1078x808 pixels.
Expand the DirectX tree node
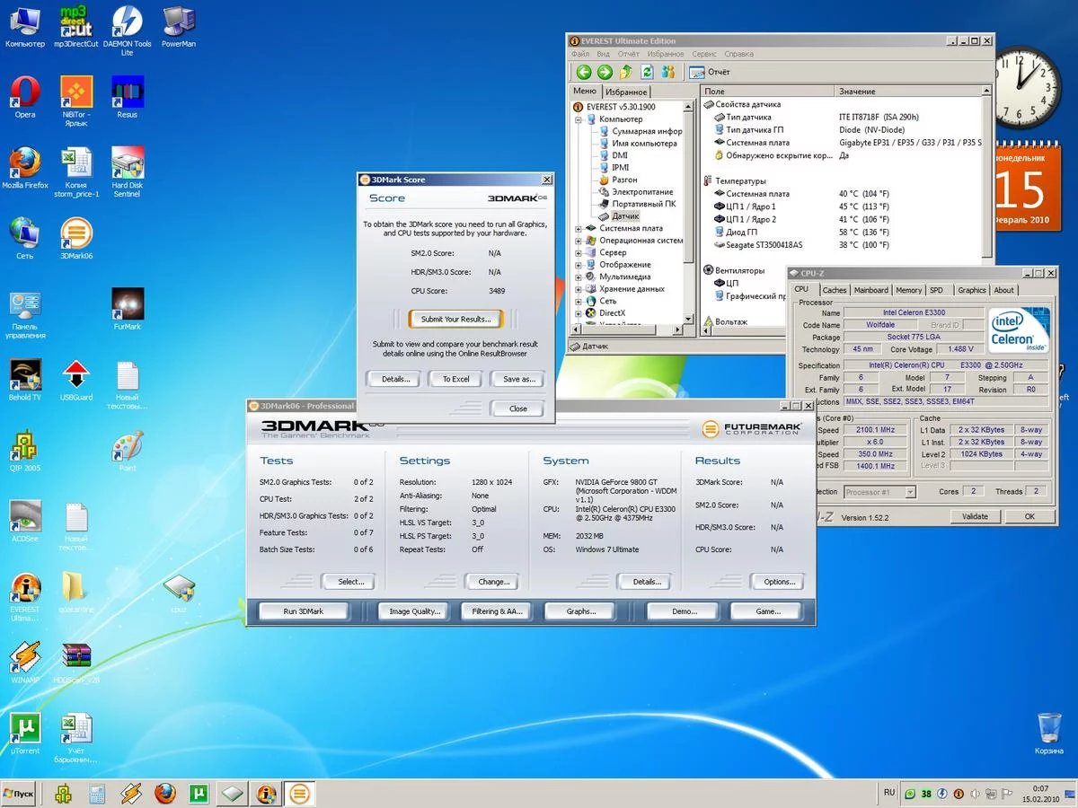point(579,313)
